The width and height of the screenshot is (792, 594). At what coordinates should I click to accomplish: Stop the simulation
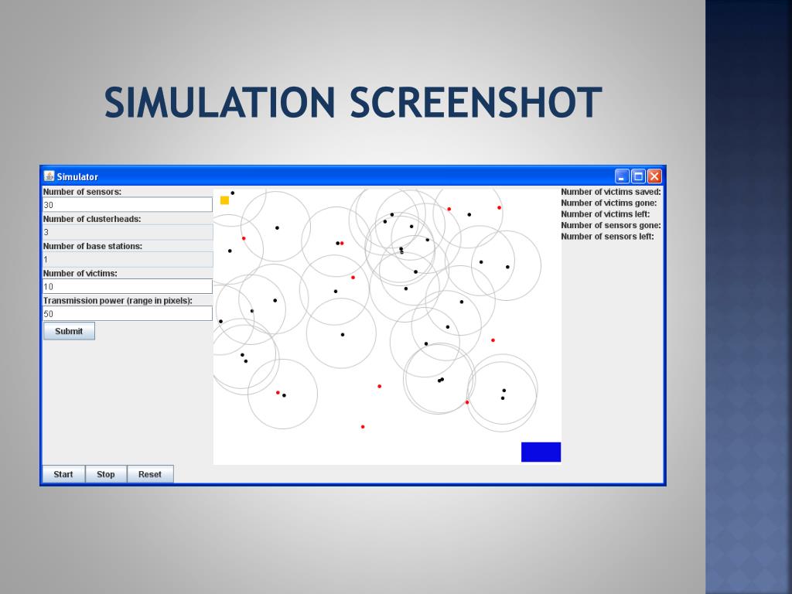(105, 474)
